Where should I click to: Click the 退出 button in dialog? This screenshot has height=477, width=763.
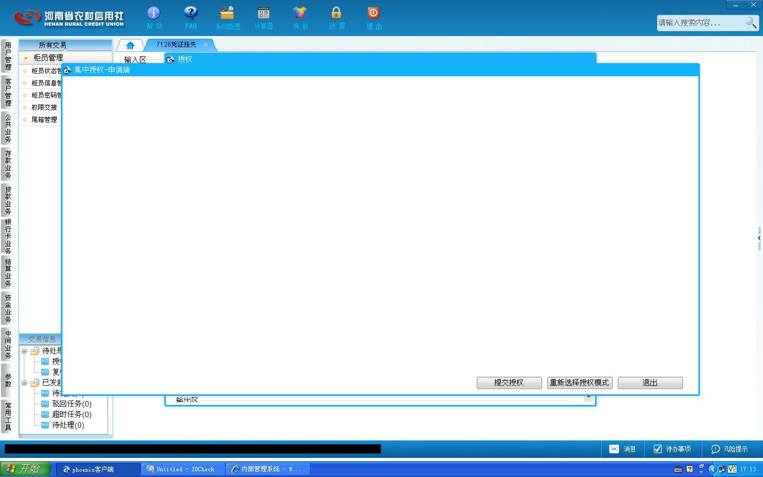650,383
